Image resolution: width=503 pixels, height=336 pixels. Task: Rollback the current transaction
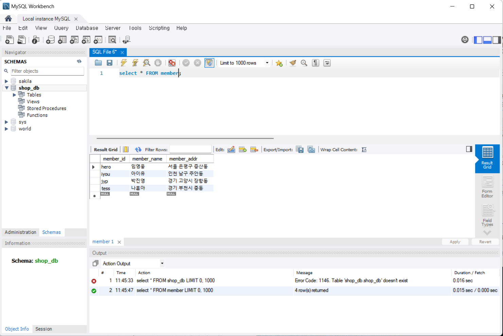coord(197,63)
